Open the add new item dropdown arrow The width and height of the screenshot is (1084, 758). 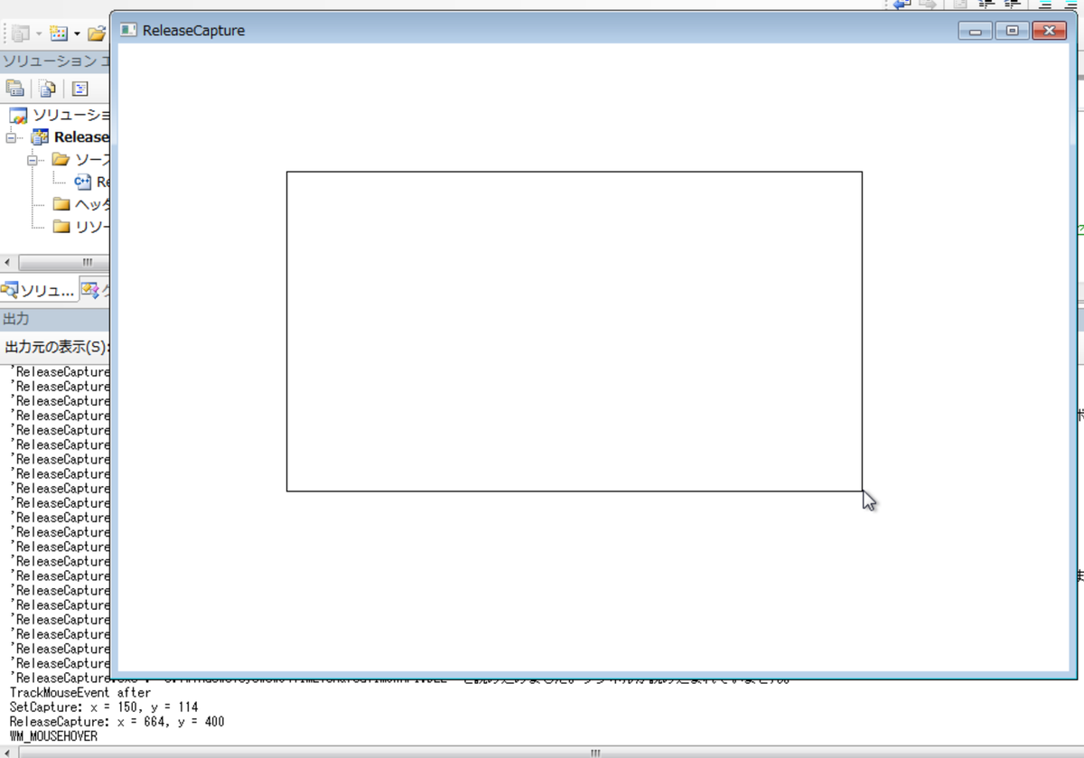(x=77, y=34)
